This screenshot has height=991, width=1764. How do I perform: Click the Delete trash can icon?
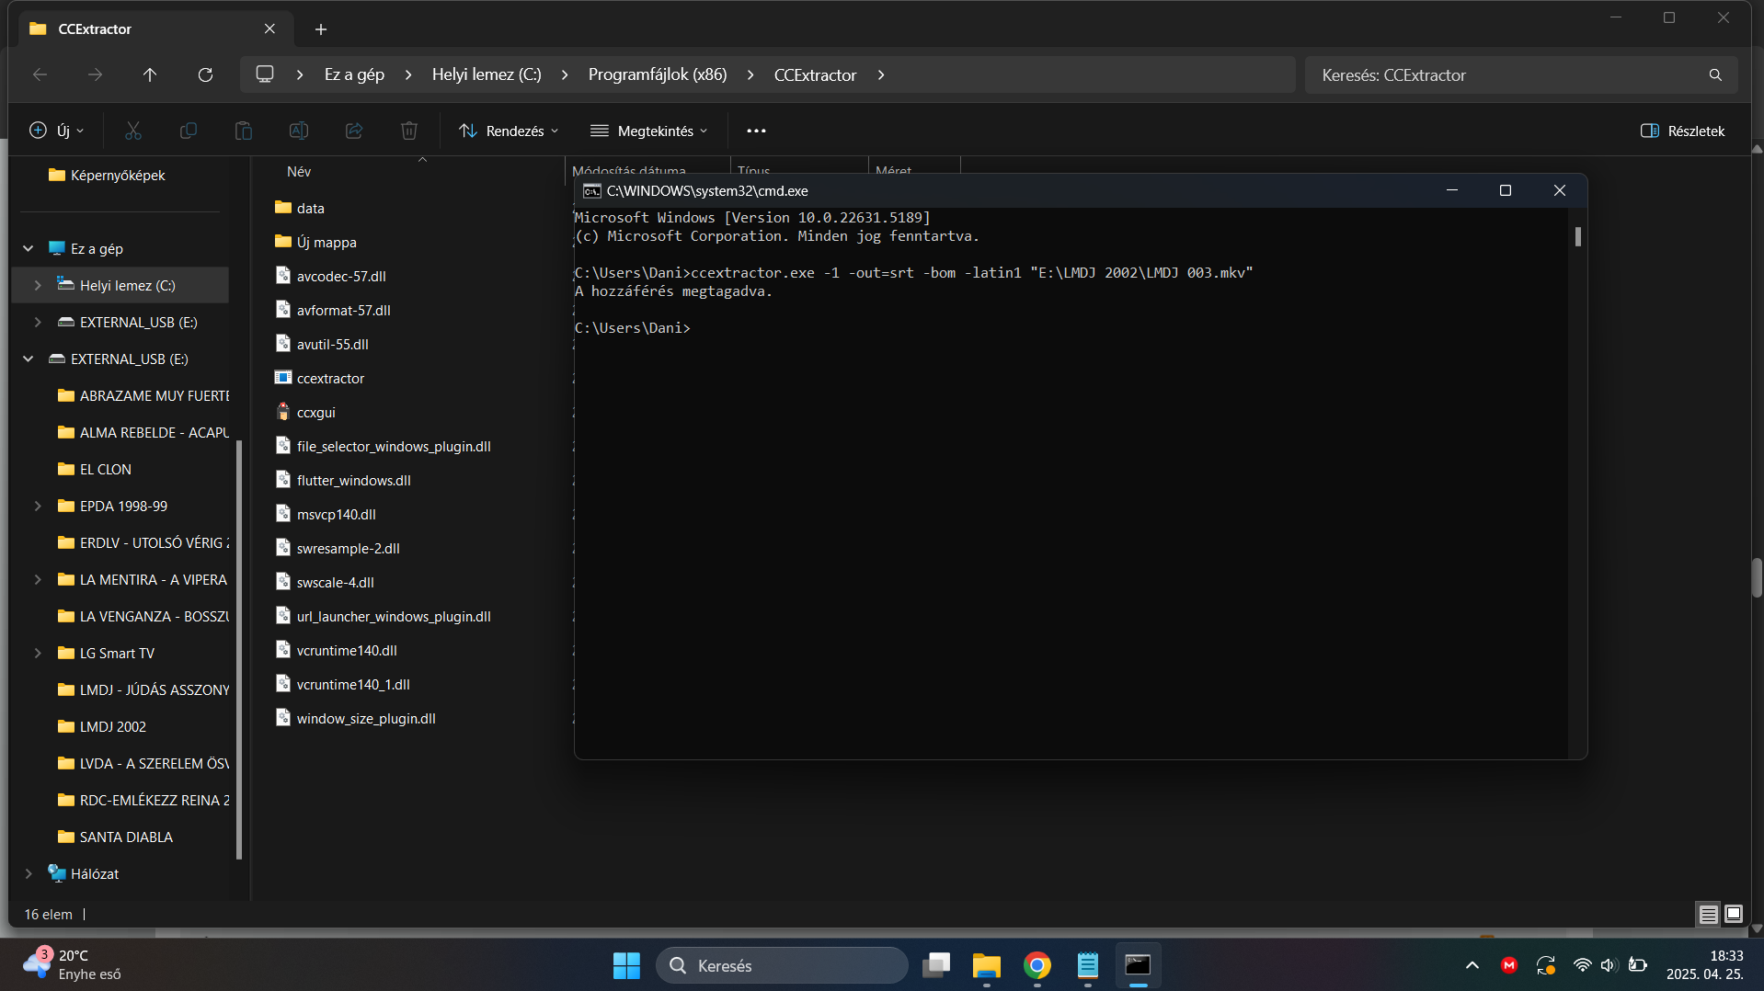(409, 131)
